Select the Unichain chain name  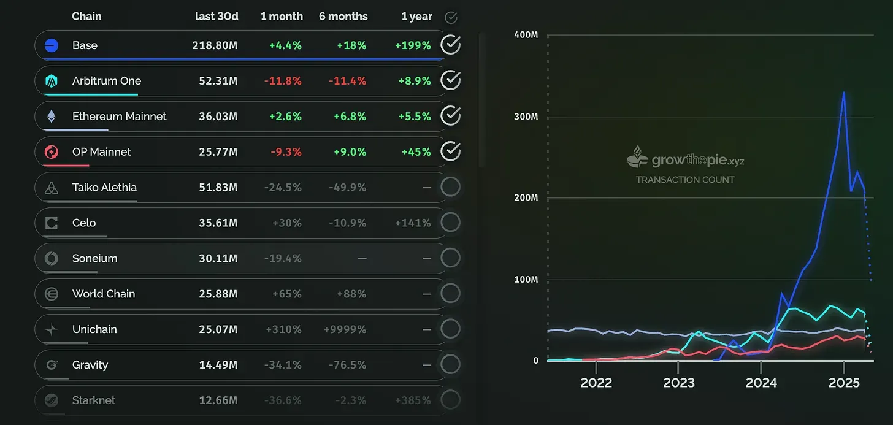tap(94, 329)
